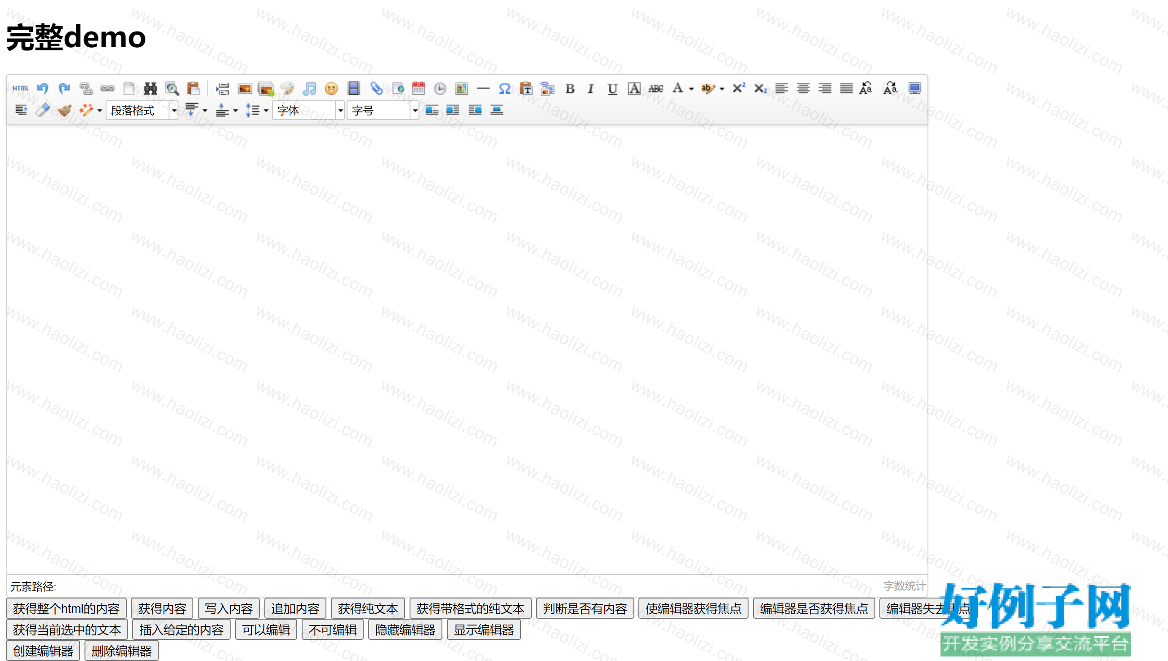
Task: Toggle character border formatting
Action: 634,88
